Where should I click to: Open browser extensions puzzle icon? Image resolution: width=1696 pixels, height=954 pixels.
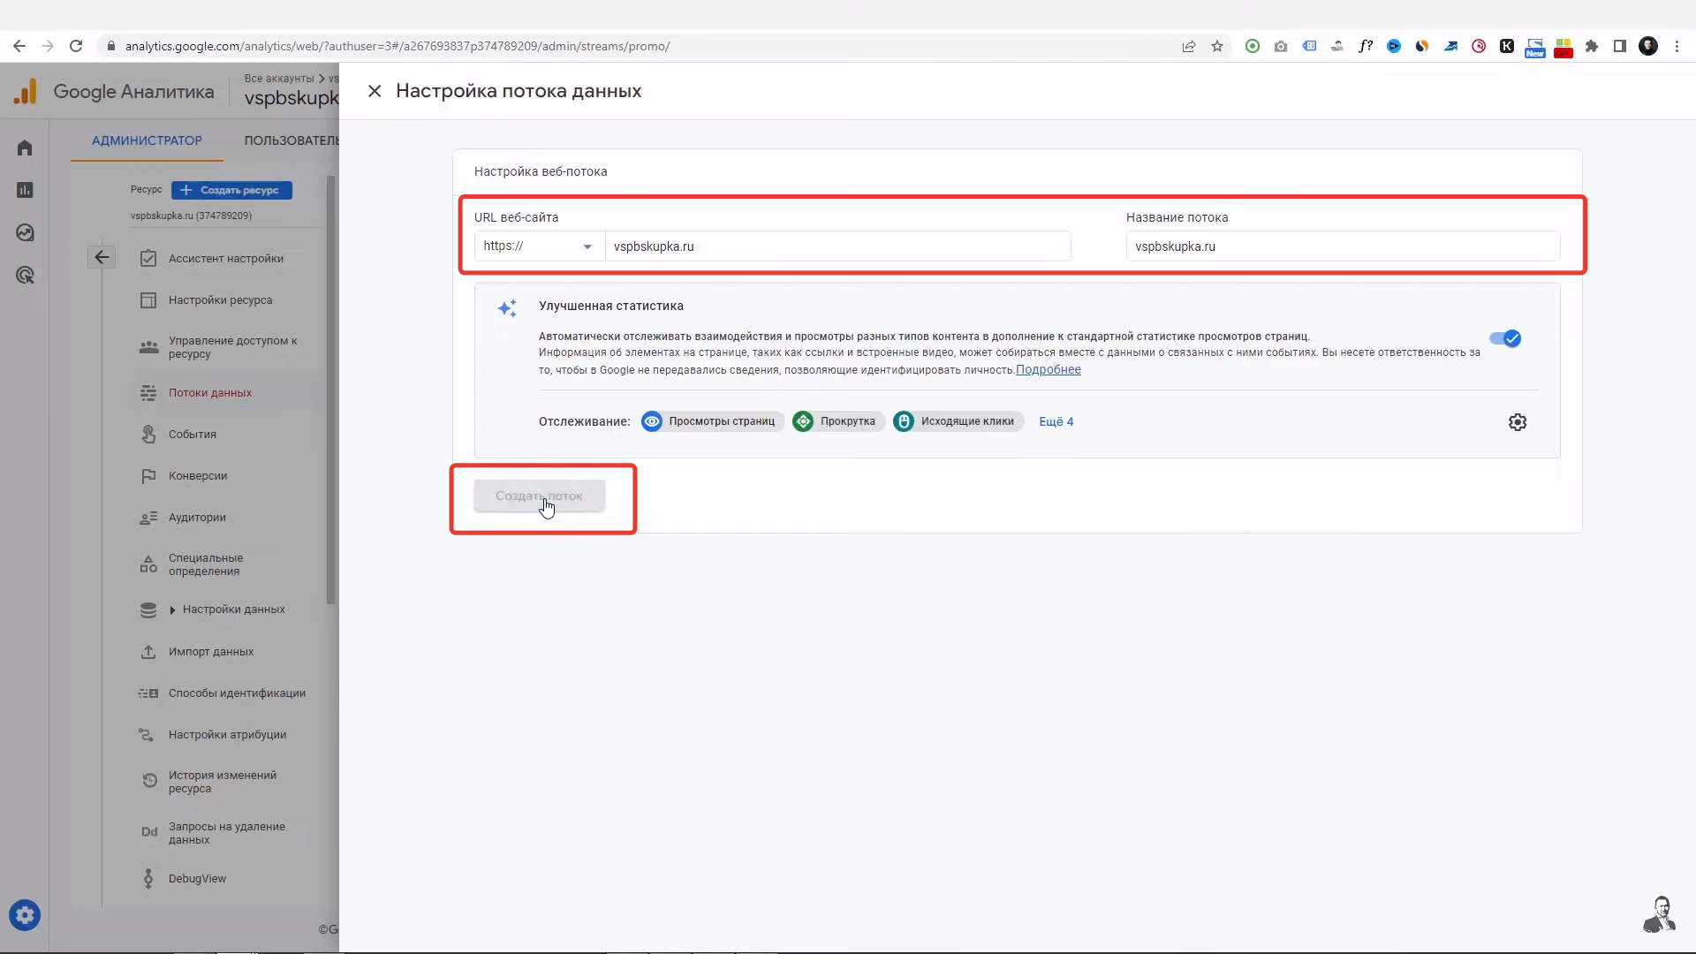pyautogui.click(x=1592, y=46)
